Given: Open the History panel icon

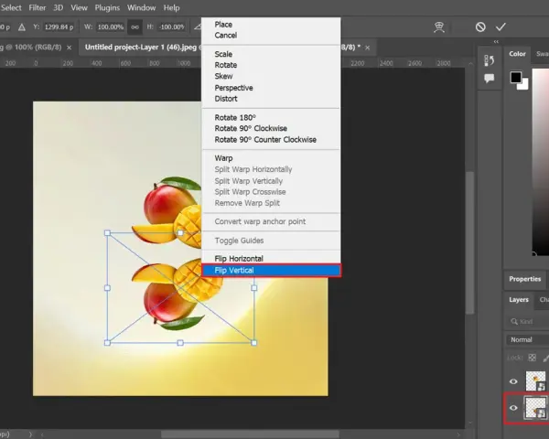Looking at the screenshot, I should pyautogui.click(x=490, y=60).
